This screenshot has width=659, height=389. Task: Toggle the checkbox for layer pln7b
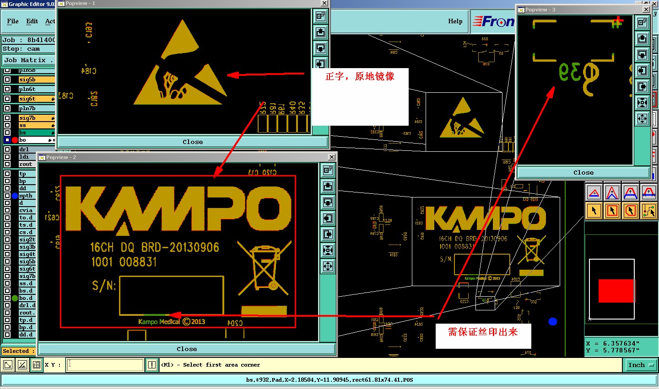click(7, 108)
